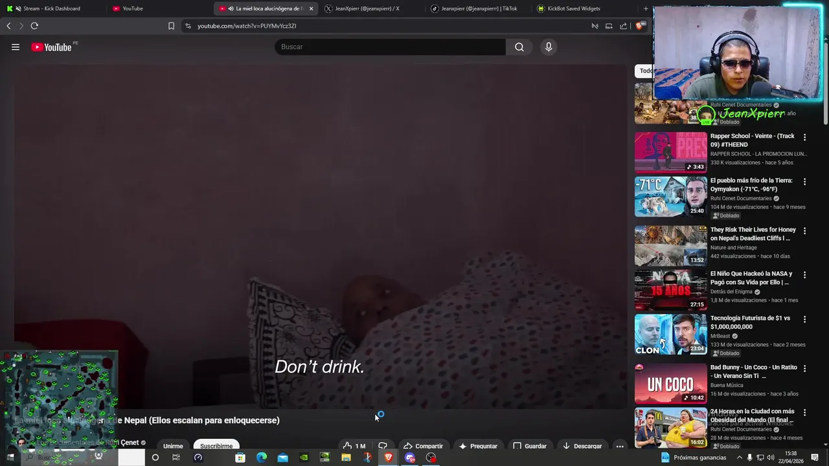
Task: Open the YouTube guide hamburger menu
Action: 16,47
